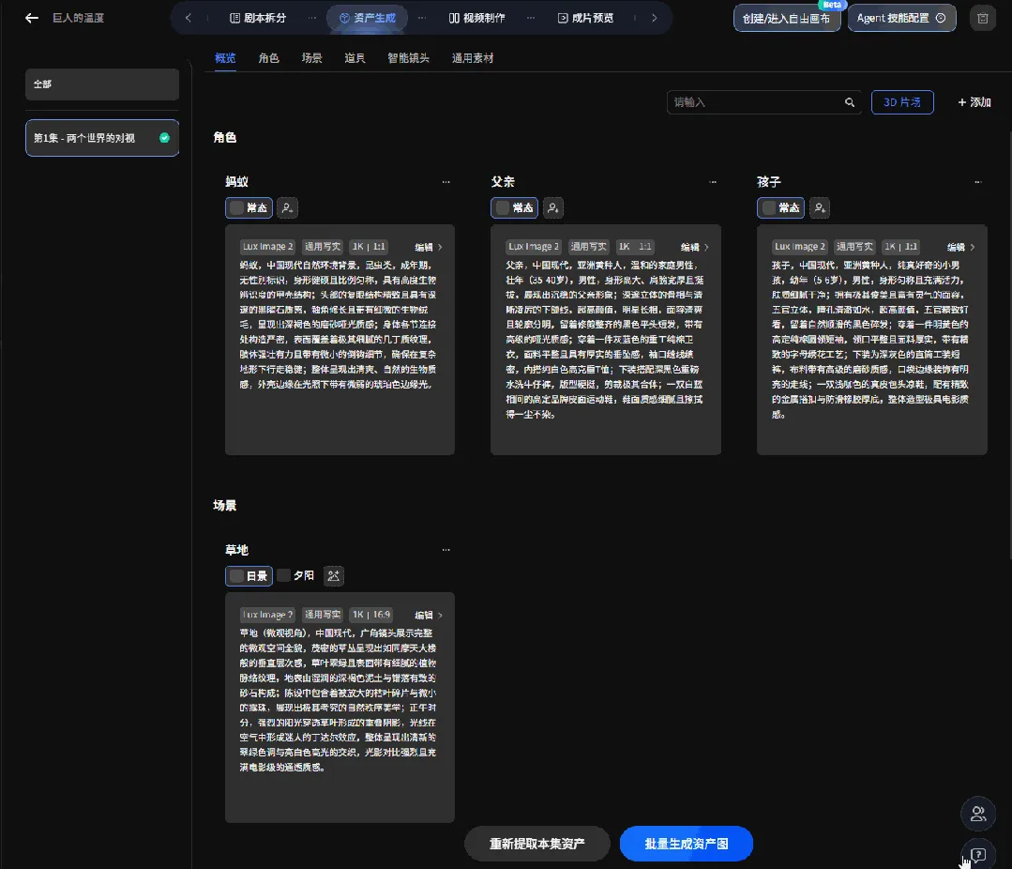Open the trash icon at top right
This screenshot has height=869, width=1012.
tap(982, 18)
